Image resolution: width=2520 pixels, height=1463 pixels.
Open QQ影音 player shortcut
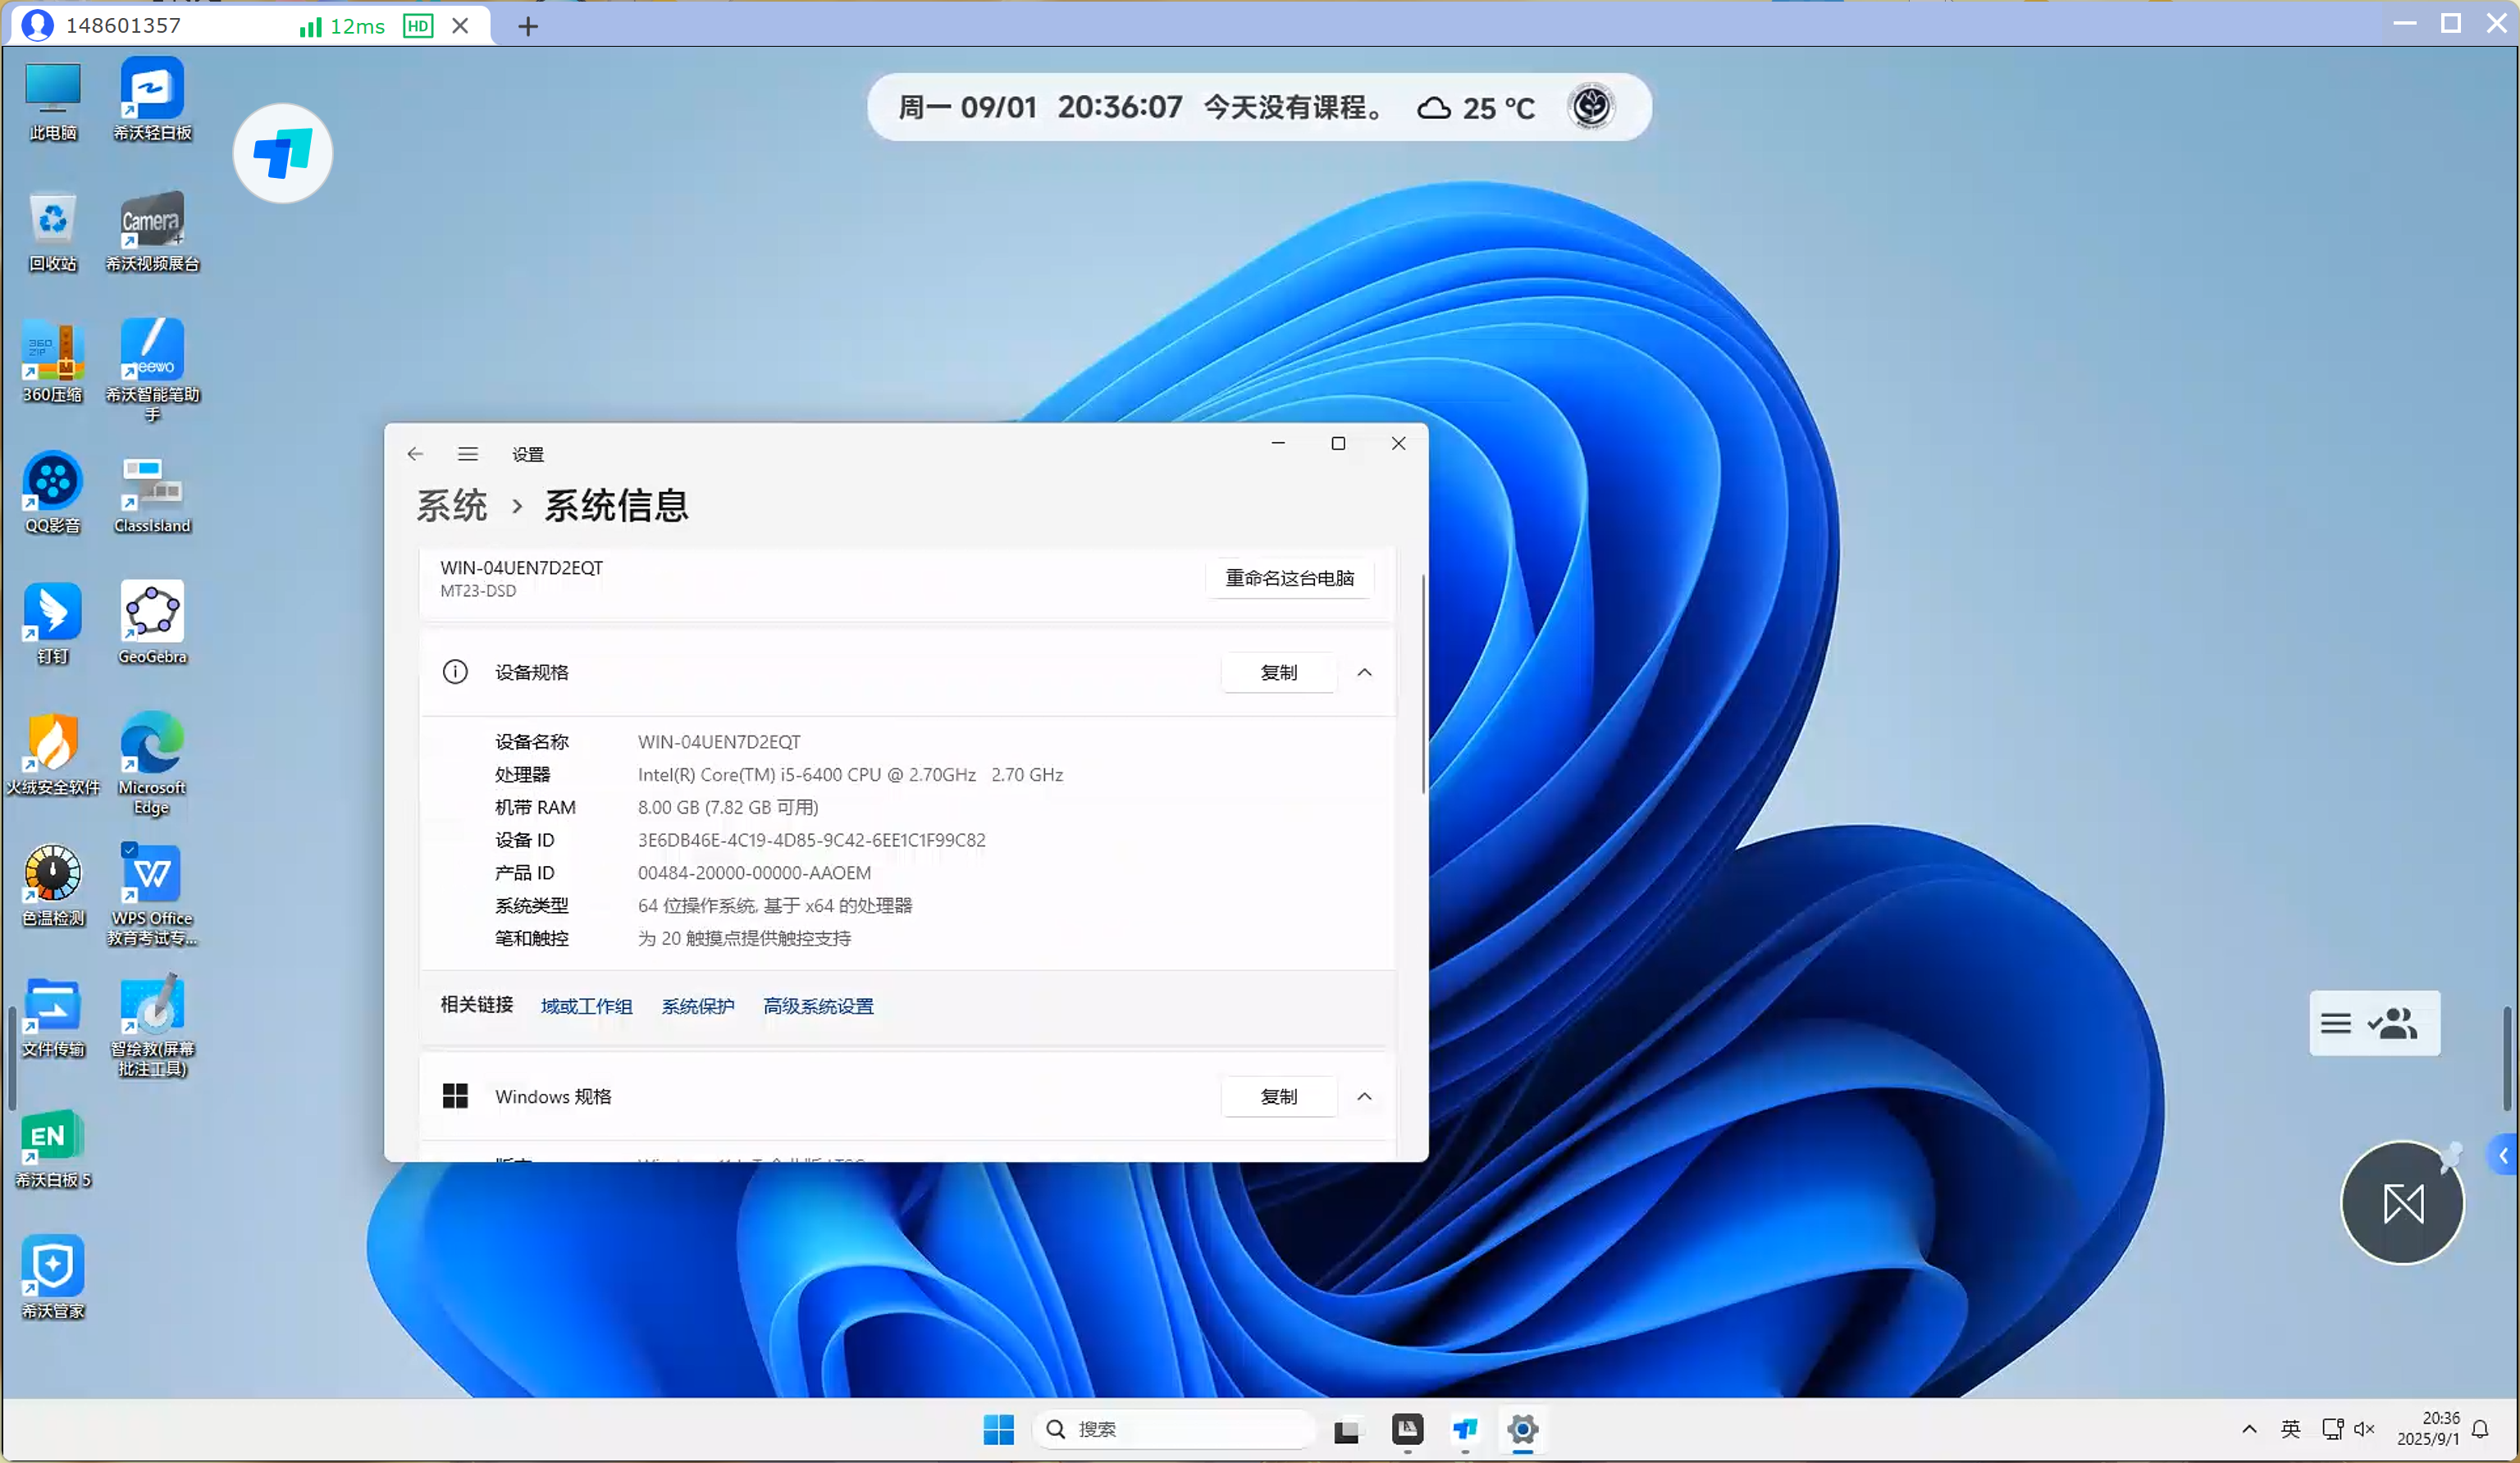point(52,493)
